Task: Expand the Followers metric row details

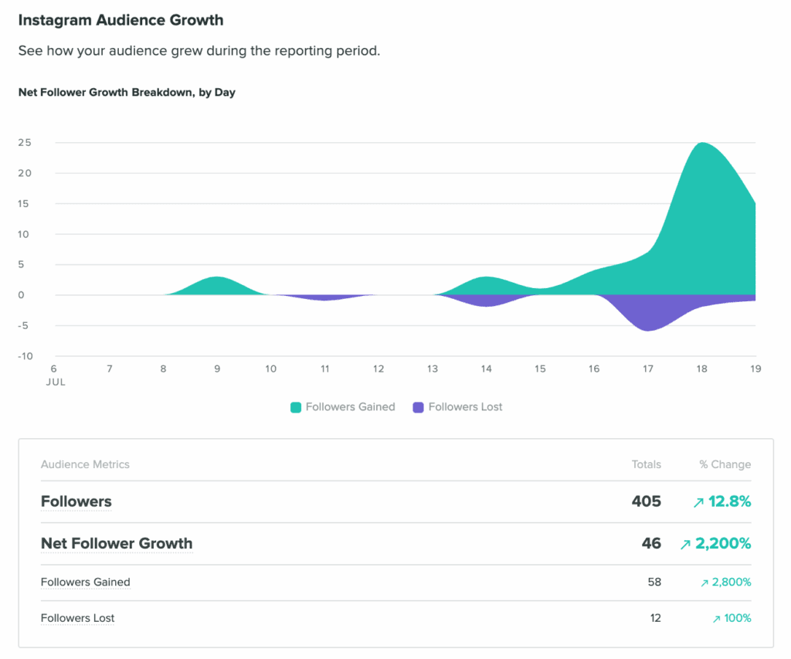Action: (76, 501)
